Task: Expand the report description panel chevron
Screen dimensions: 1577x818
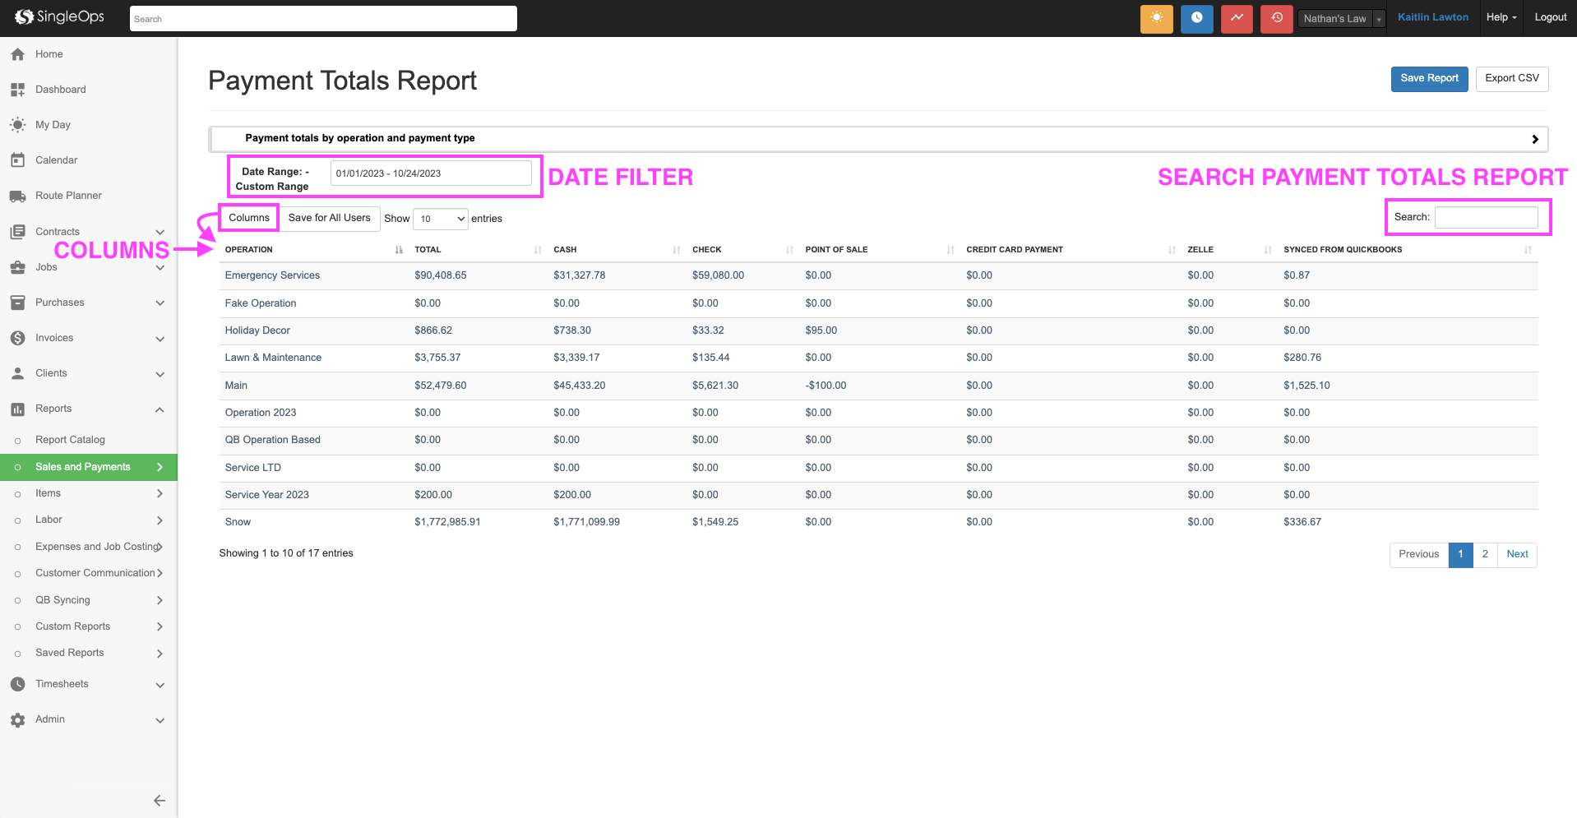Action: [x=1534, y=139]
